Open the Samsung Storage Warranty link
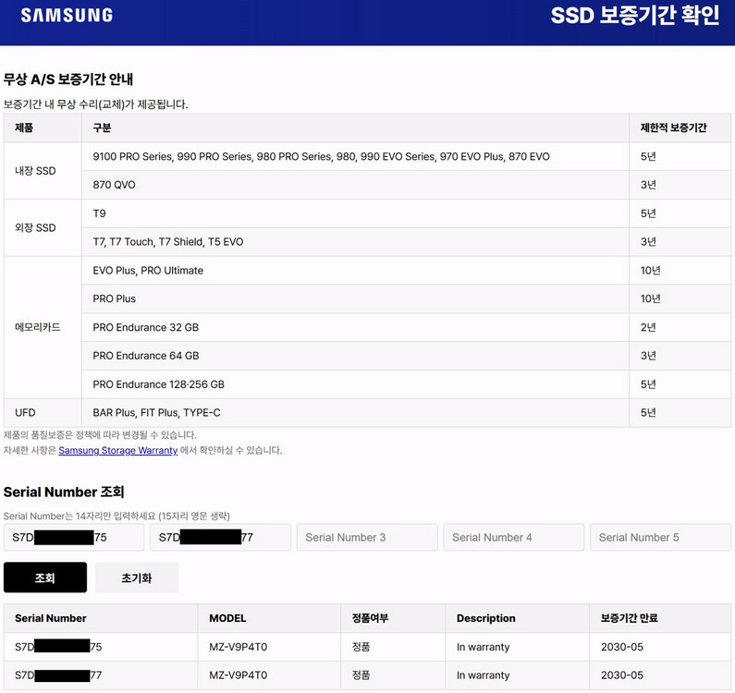Screen dimensions: 735x693 point(118,450)
